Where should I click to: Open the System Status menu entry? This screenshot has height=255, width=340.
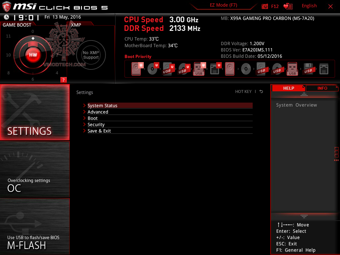pos(170,106)
